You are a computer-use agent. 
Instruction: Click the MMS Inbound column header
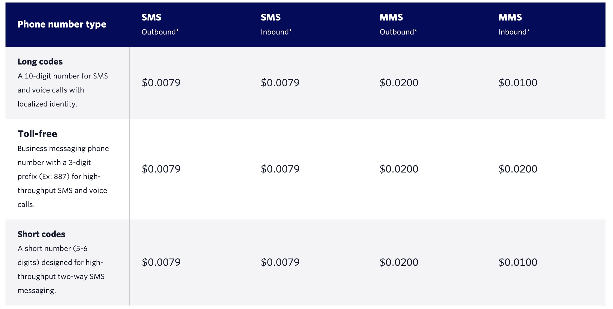pyautogui.click(x=514, y=24)
